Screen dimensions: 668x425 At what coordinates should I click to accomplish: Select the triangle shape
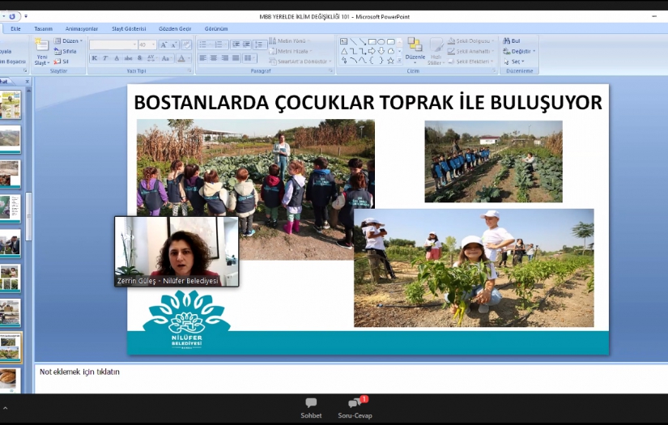(x=344, y=51)
